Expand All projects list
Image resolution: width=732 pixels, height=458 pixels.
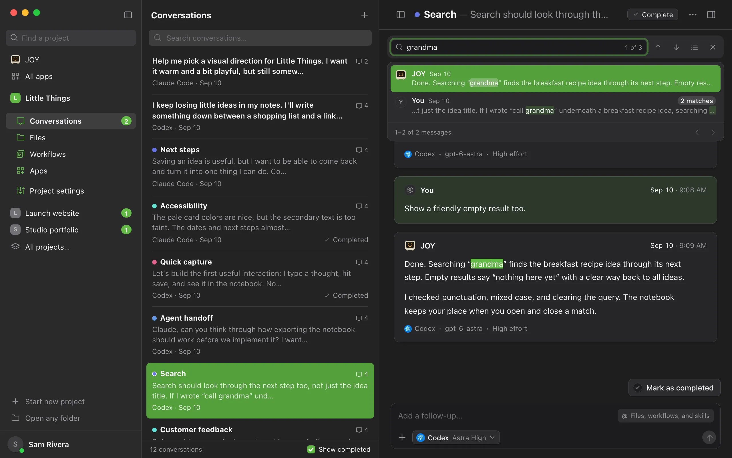[71, 247]
